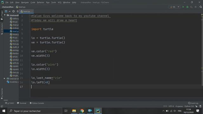This screenshot has height=114, width=203.
Task: Start debugging with the green bug icon
Action: 187,7
